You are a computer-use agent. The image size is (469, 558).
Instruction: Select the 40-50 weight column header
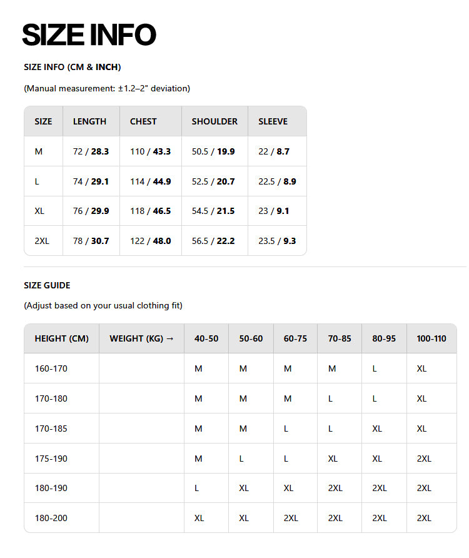(x=206, y=338)
